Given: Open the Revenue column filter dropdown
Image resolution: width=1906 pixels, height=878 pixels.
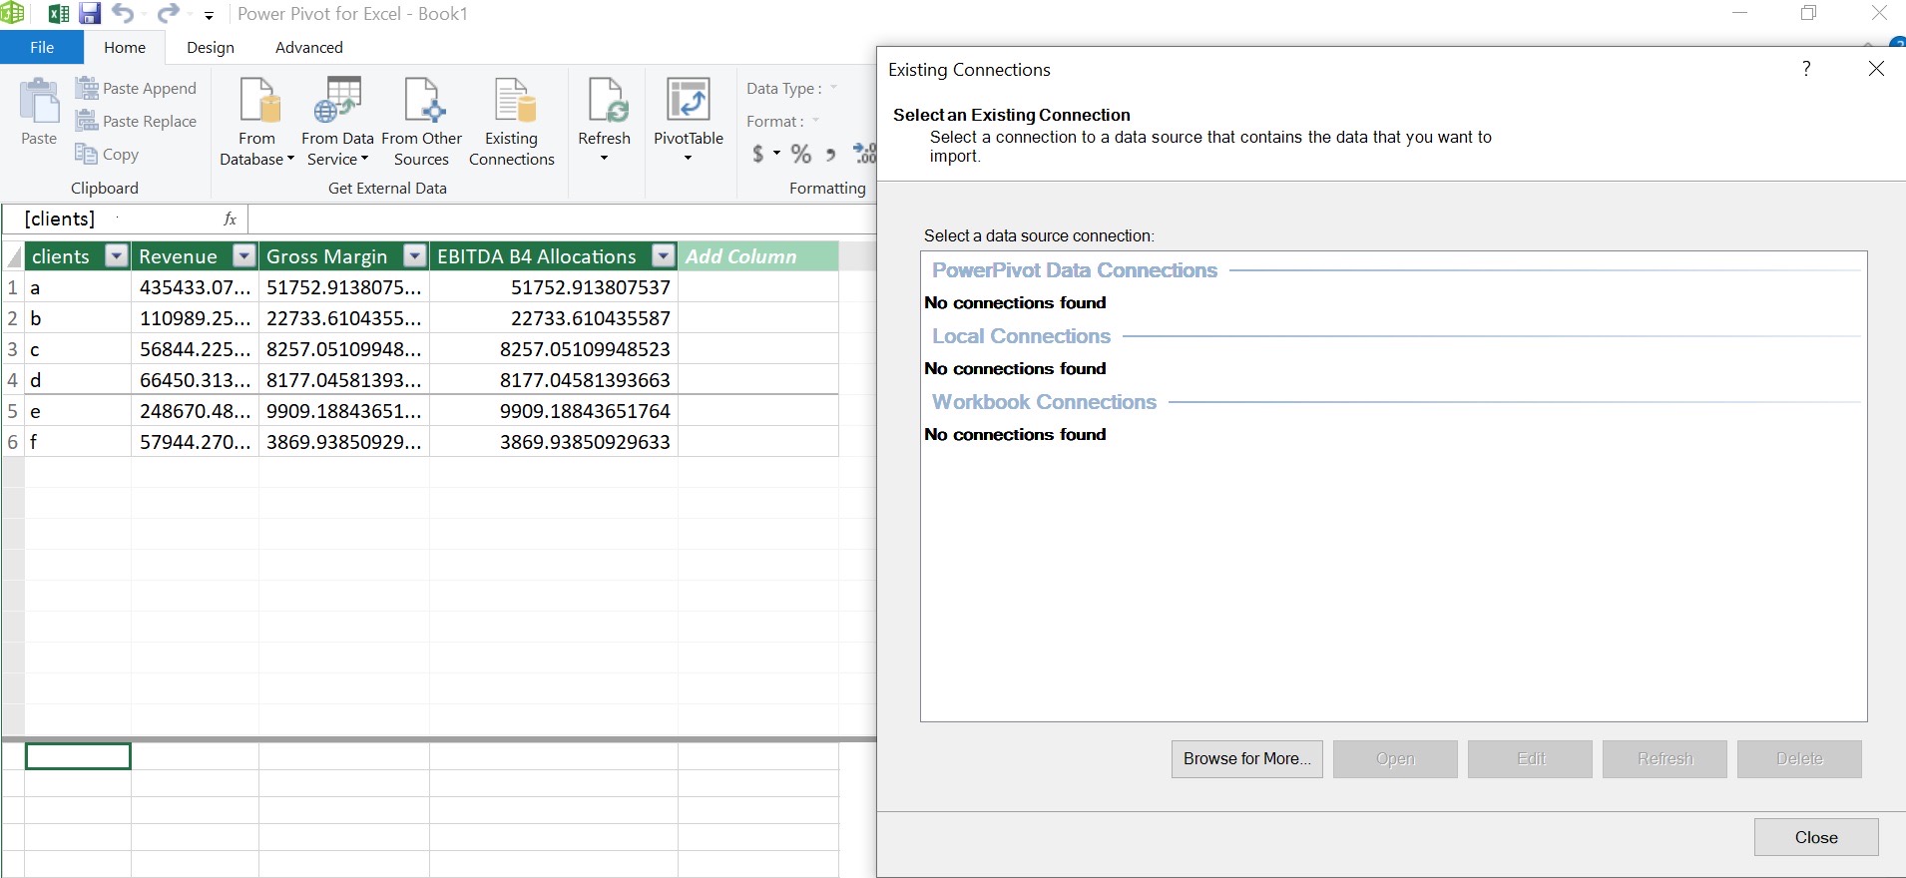Looking at the screenshot, I should 244,256.
